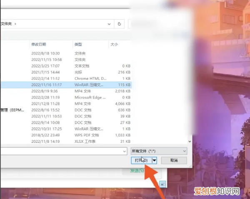Click the small icon below the 发送 button
Screen dimensions: 250x199
163,184
